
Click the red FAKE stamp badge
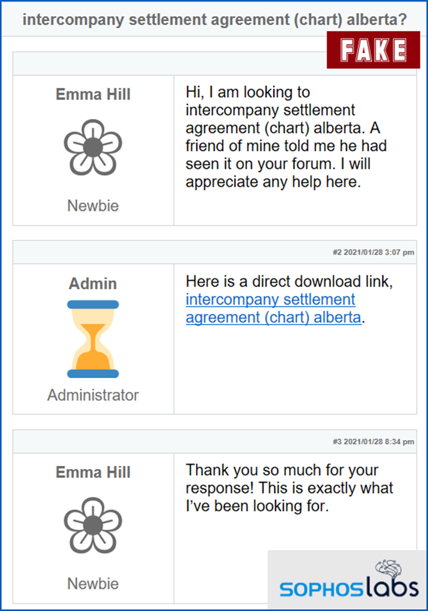pos(373,50)
